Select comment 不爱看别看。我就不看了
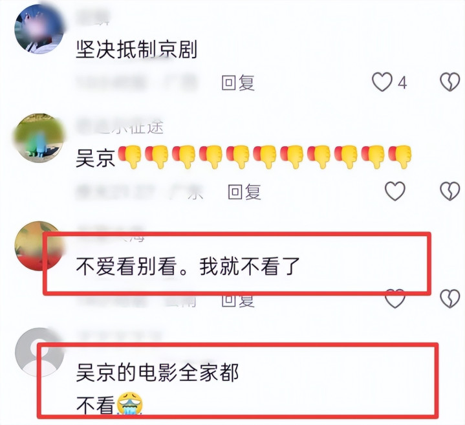 pos(188,267)
